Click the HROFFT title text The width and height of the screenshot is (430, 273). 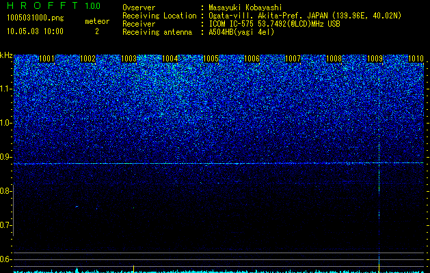pyautogui.click(x=43, y=5)
